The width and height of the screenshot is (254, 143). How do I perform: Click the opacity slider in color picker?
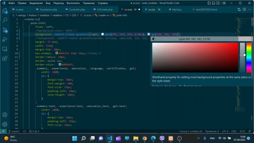point(242,58)
